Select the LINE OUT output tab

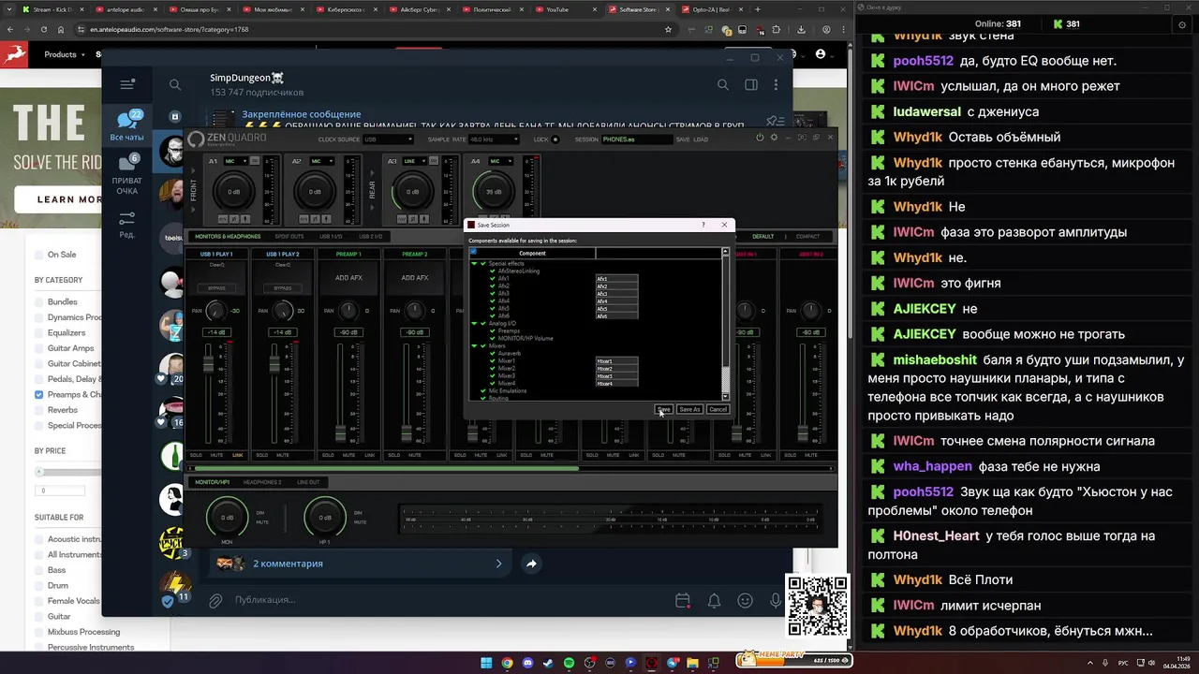click(308, 482)
